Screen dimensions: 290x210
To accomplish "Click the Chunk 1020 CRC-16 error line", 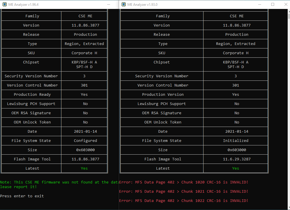I will 183,182.
